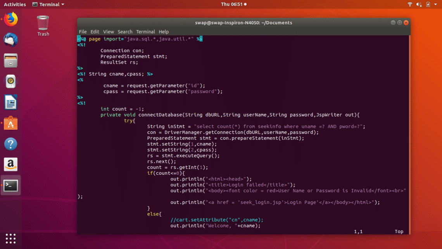Image resolution: width=442 pixels, height=249 pixels.
Task: Launch Firefox from the dock
Action: (10, 18)
